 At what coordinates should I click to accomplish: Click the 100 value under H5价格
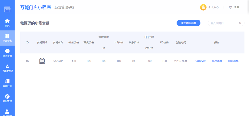(x=119, y=61)
